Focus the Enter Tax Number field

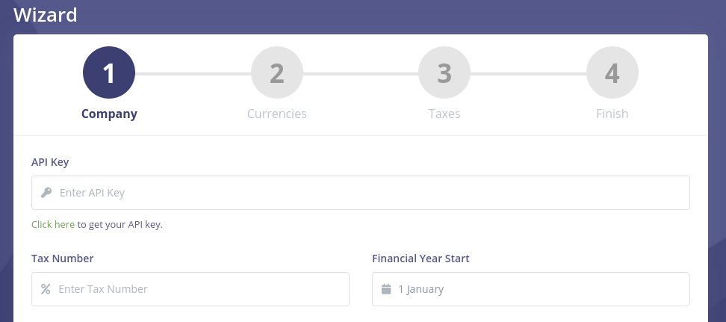[198, 289]
